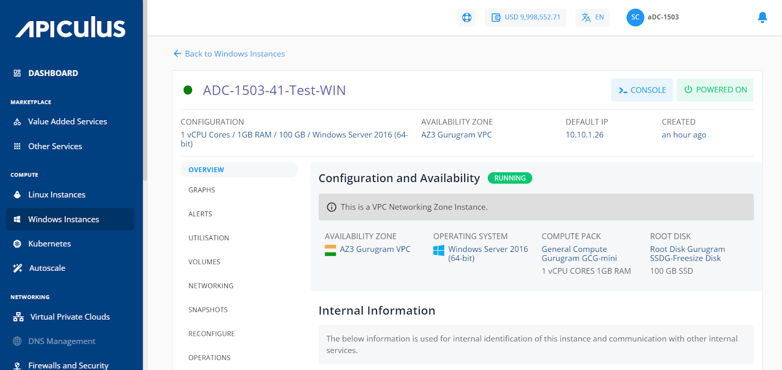Click the ADC-1503-41-Test-WIN title

coord(274,90)
